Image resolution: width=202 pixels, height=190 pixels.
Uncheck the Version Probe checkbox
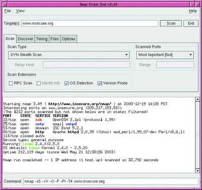coord(99,83)
